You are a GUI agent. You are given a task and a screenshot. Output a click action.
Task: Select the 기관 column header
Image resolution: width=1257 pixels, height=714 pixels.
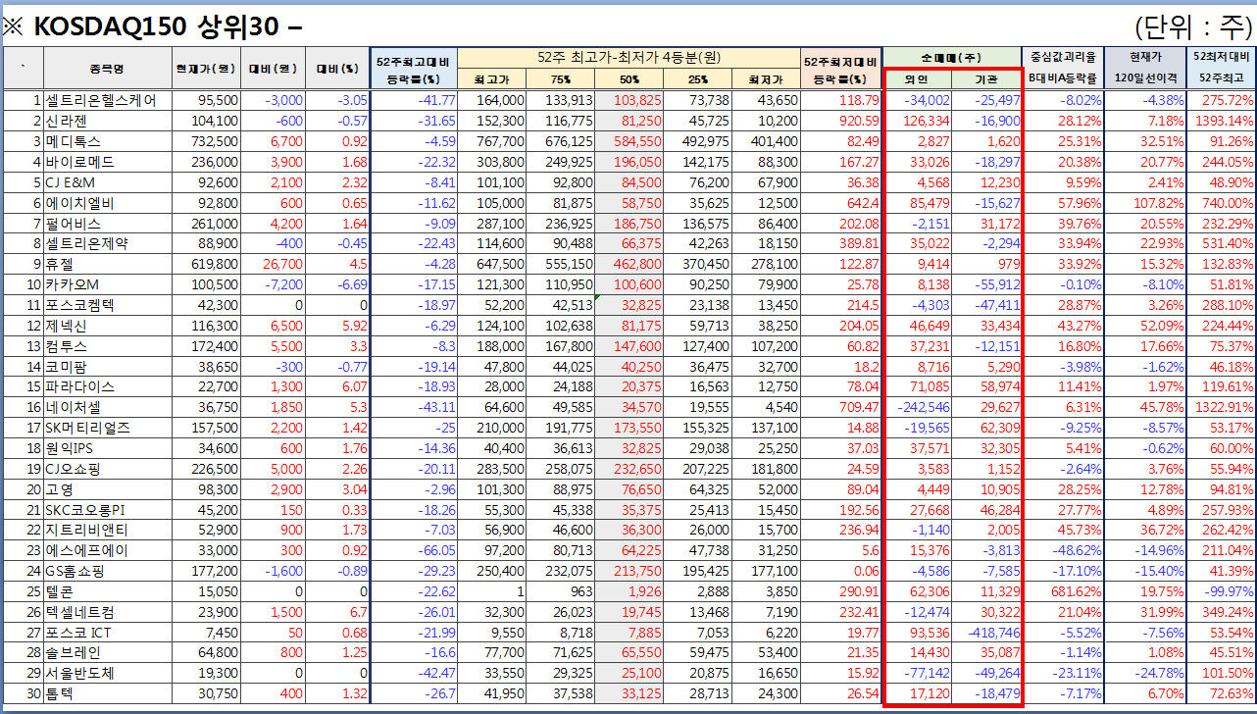pos(985,78)
